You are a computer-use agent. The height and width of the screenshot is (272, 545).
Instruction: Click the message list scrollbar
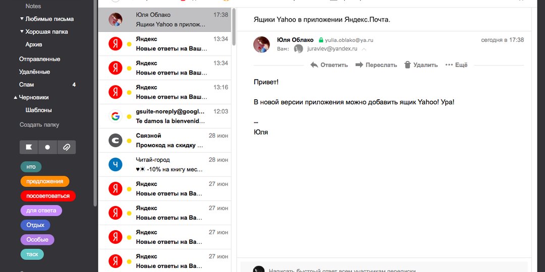[x=234, y=27]
